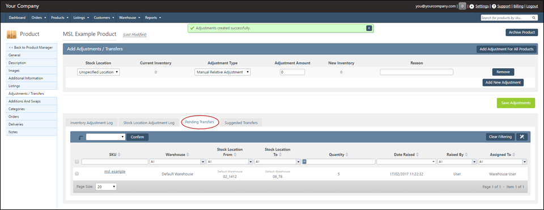Image resolution: width=544 pixels, height=210 pixels.
Task: Click the Remove adjustment button
Action: point(503,72)
